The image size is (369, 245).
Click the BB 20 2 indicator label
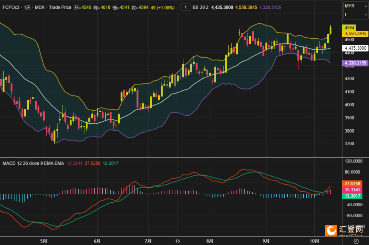pos(200,7)
